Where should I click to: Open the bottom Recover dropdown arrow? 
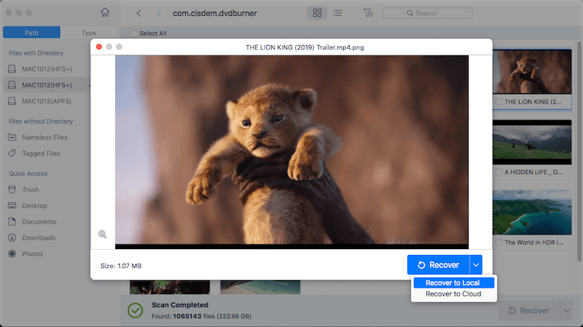(566, 310)
